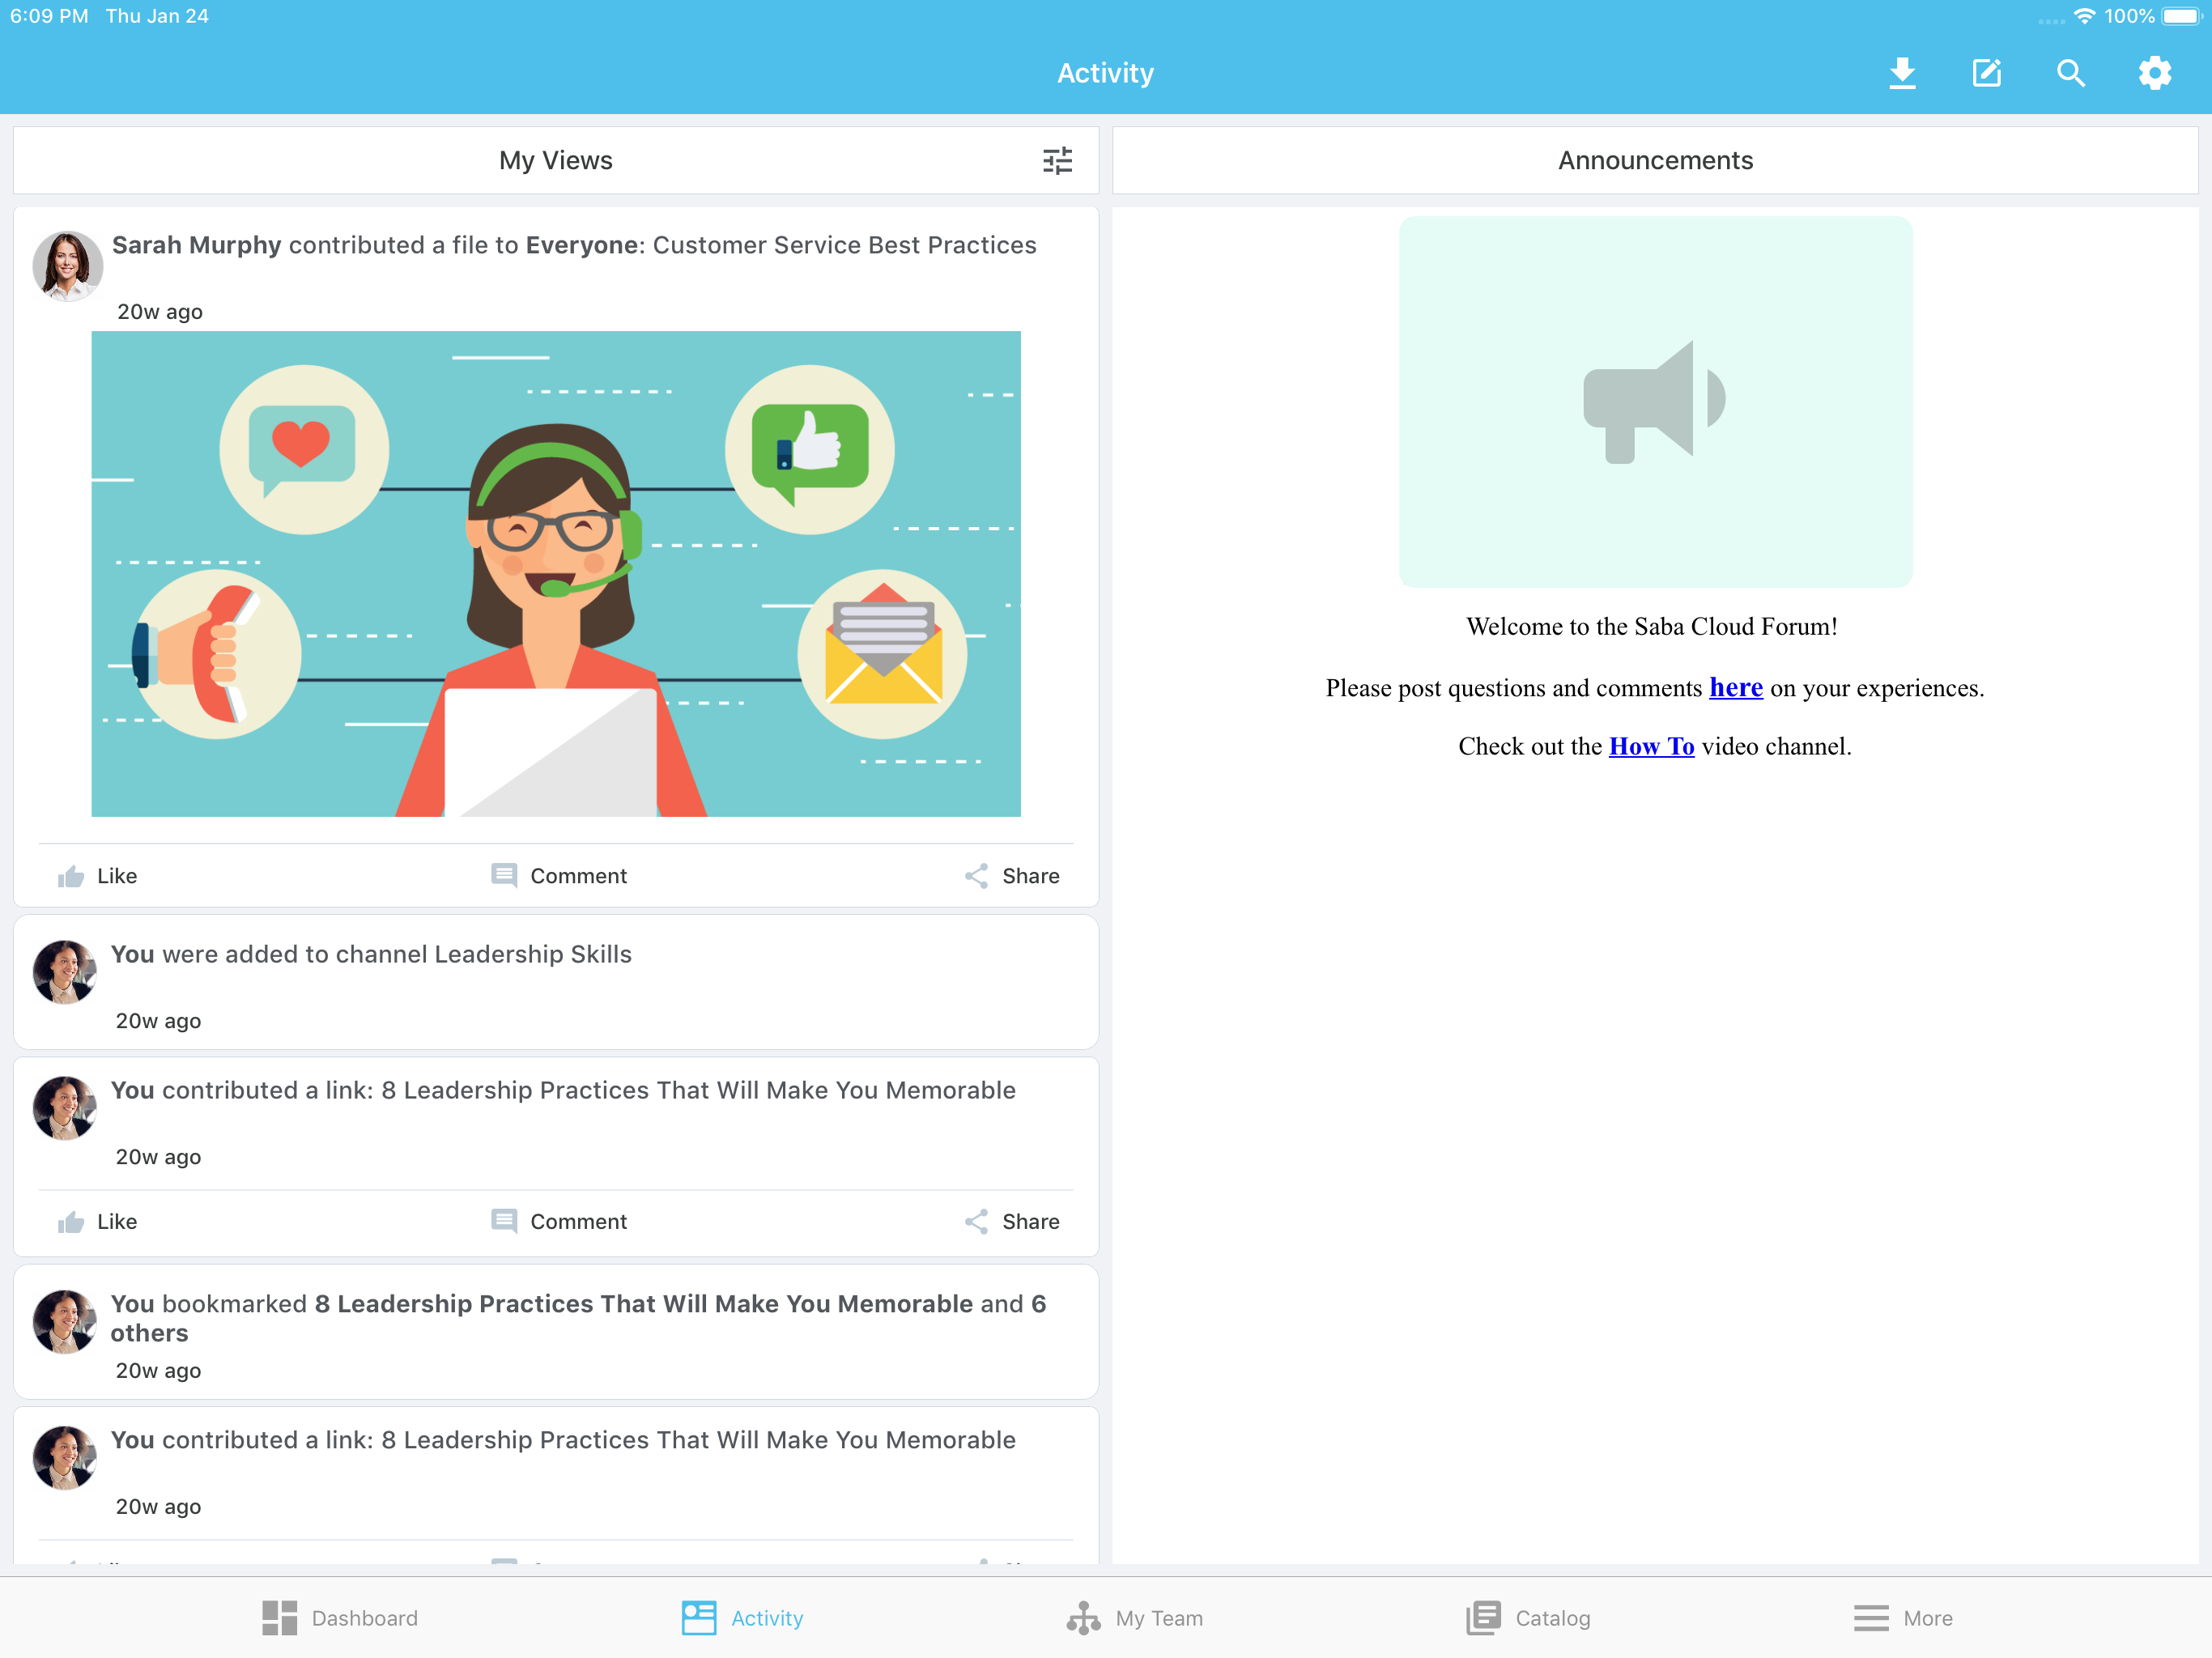Screen dimensions: 2212x1658
Task: Share the first Leadership Practices link post
Action: point(1012,1221)
